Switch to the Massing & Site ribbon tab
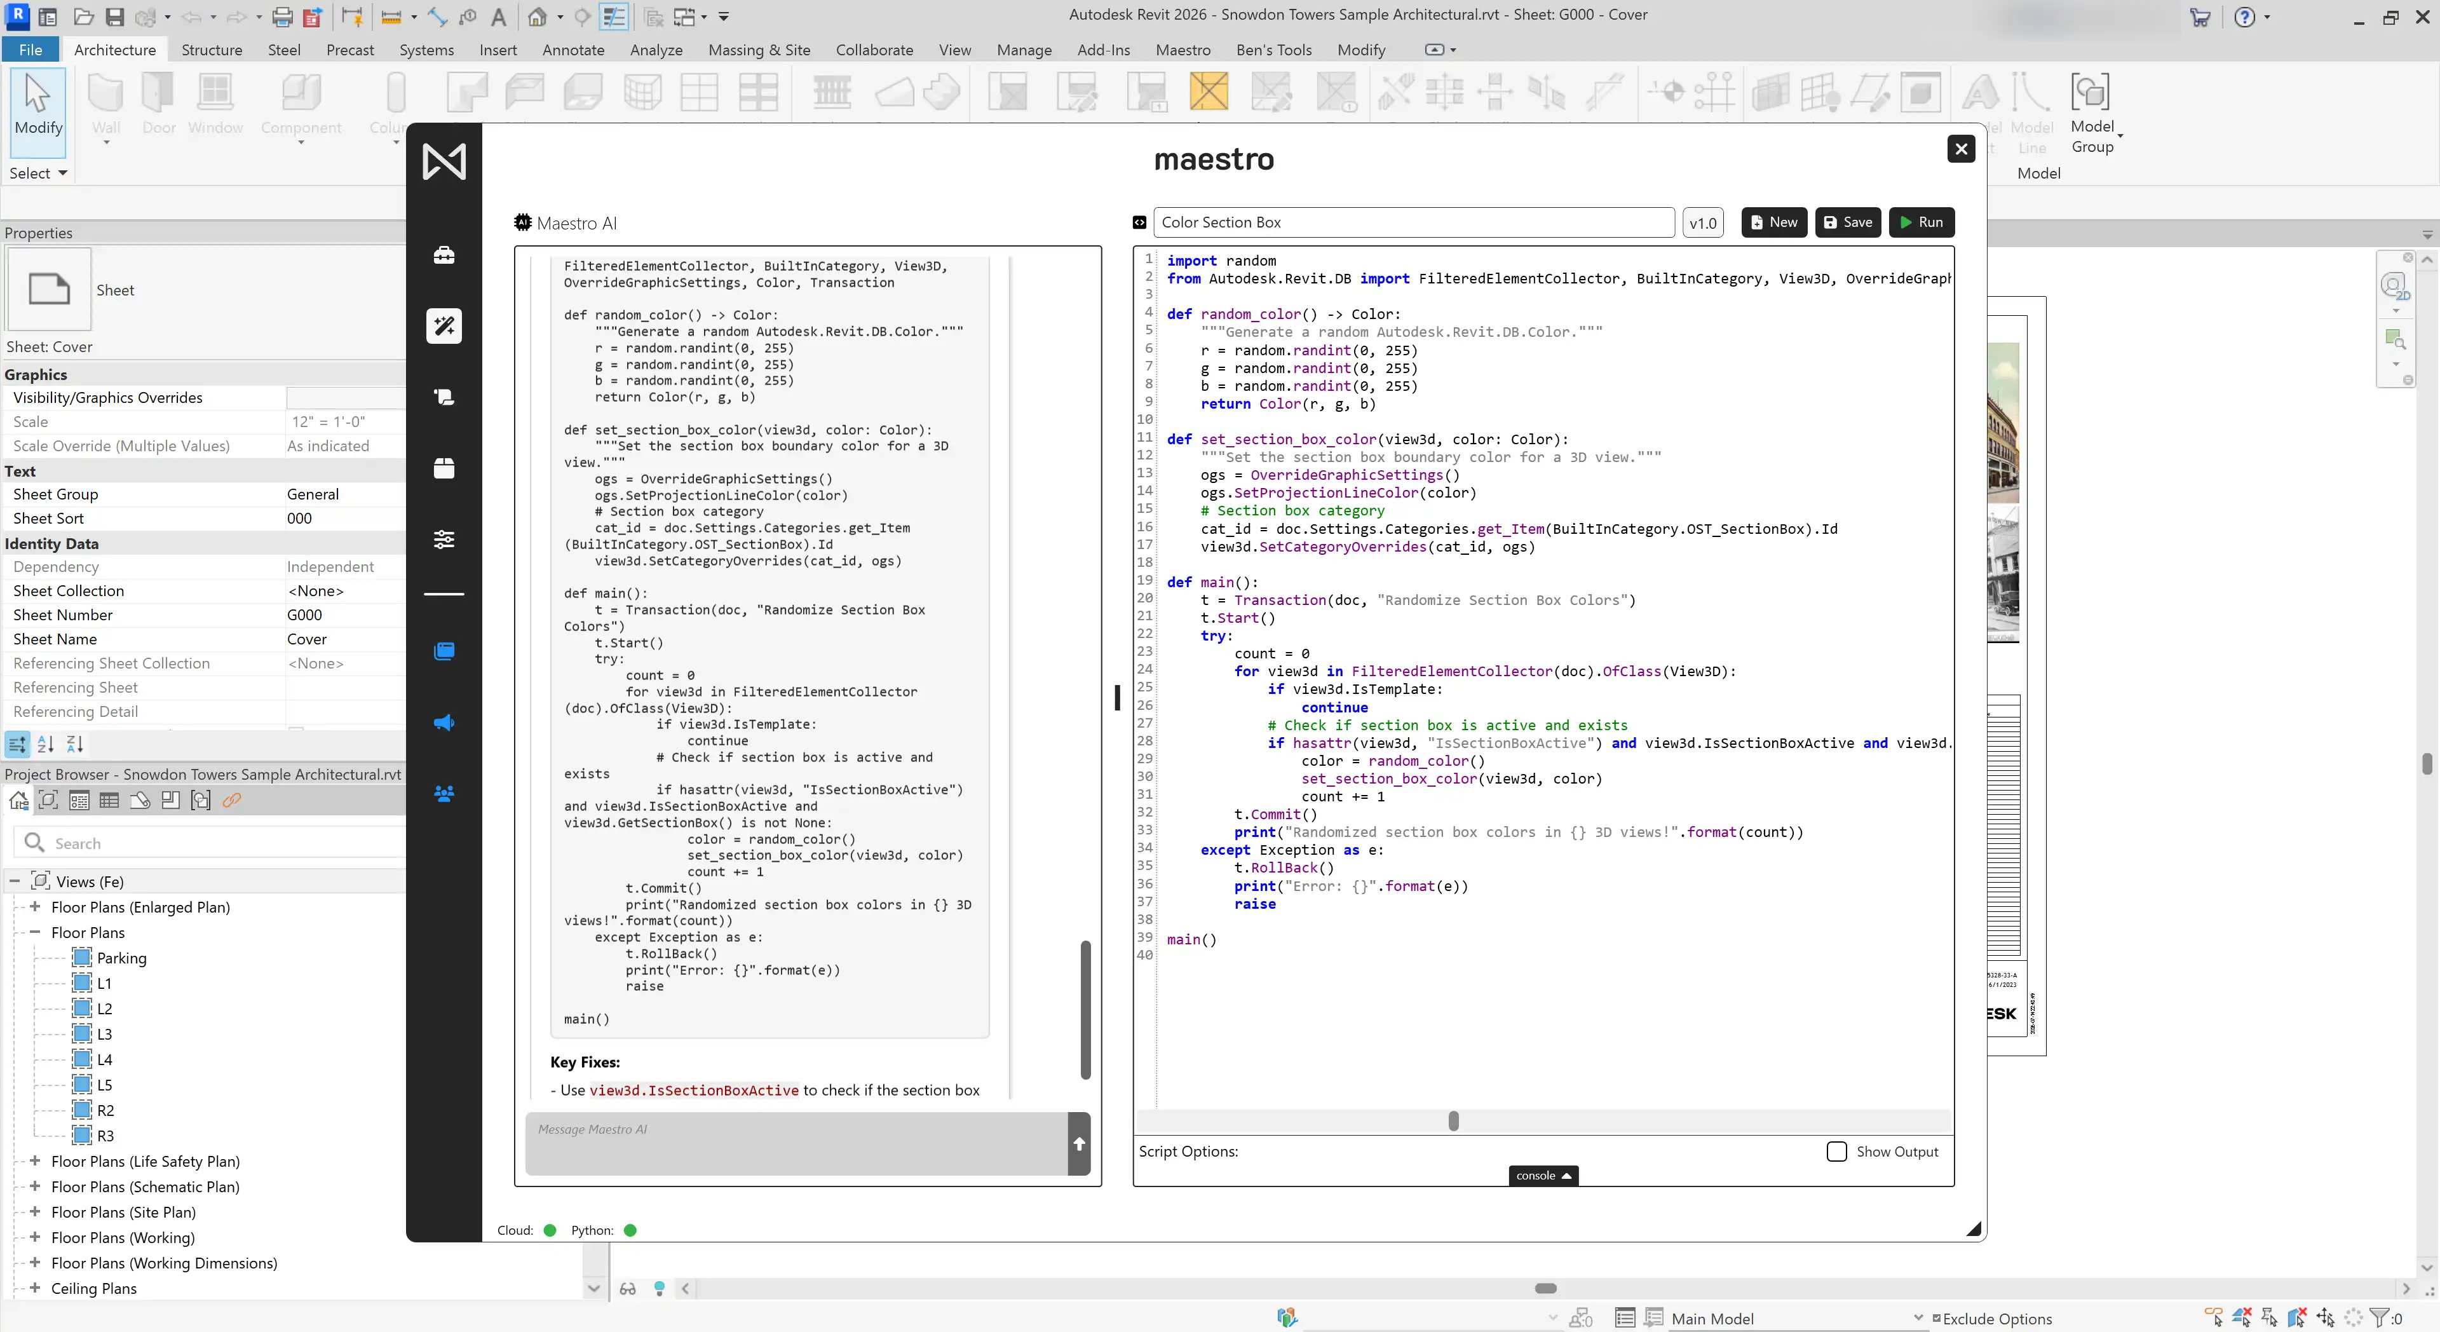 click(x=759, y=50)
